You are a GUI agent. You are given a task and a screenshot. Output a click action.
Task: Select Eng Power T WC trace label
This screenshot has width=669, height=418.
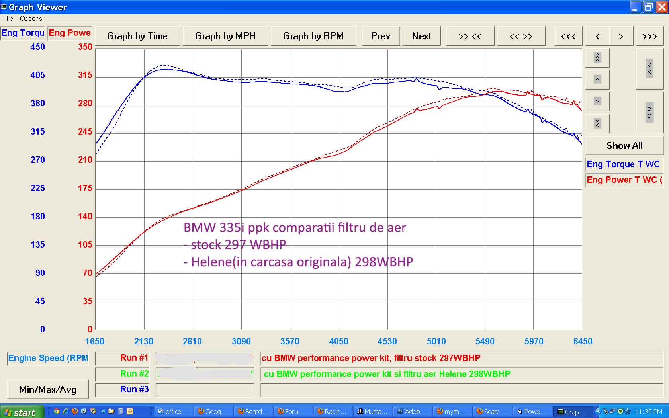pyautogui.click(x=624, y=180)
